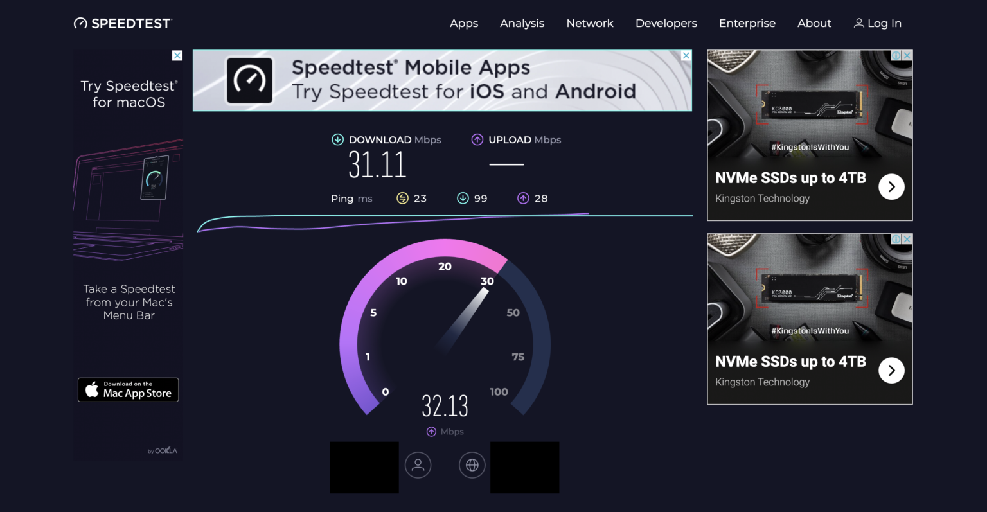Click the Speedtest logo in the header
Viewport: 987px width, 512px height.
coord(123,22)
